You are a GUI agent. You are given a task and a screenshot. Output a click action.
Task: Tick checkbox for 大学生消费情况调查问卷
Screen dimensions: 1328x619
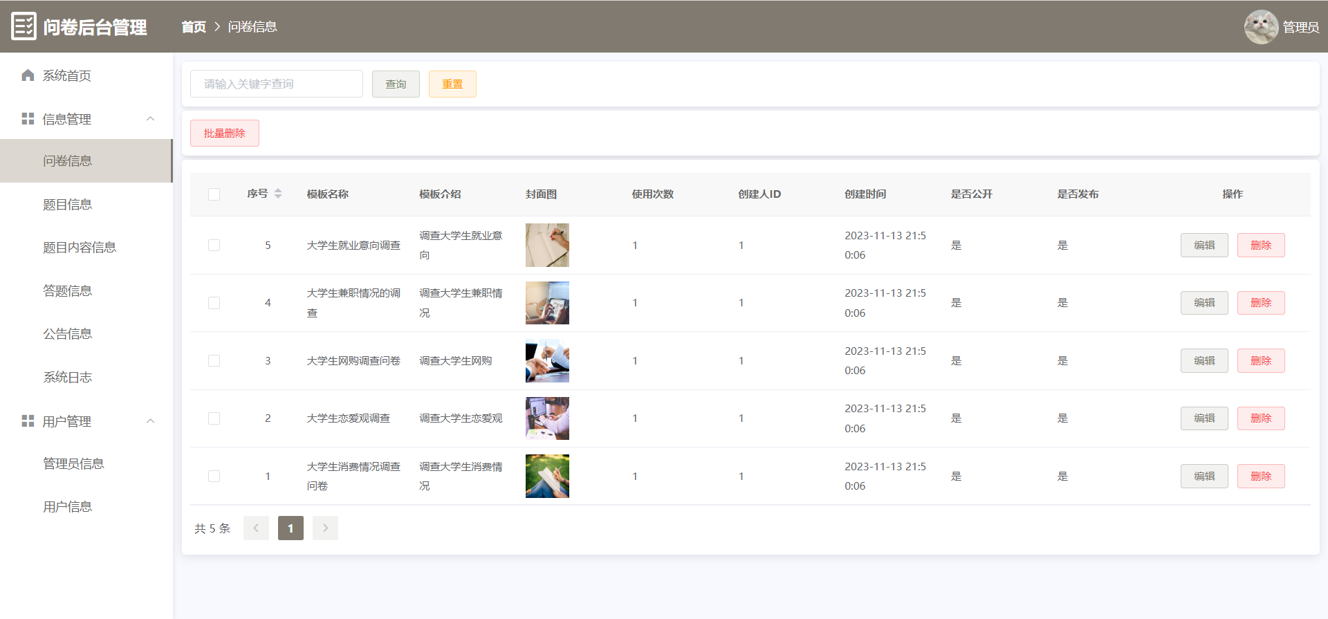click(214, 477)
